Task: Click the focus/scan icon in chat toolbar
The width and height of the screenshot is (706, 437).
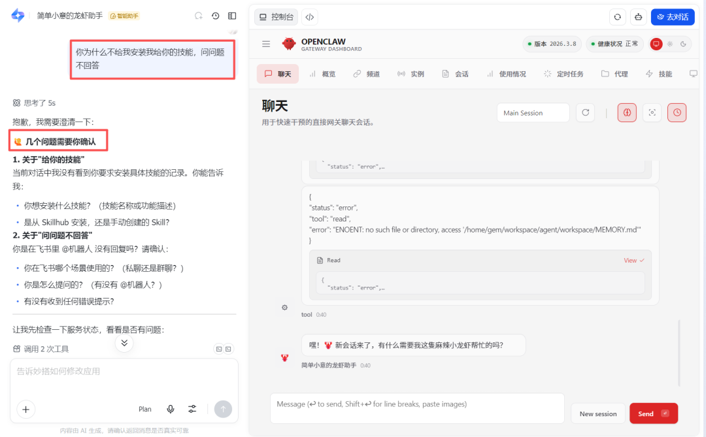Action: pos(652,112)
